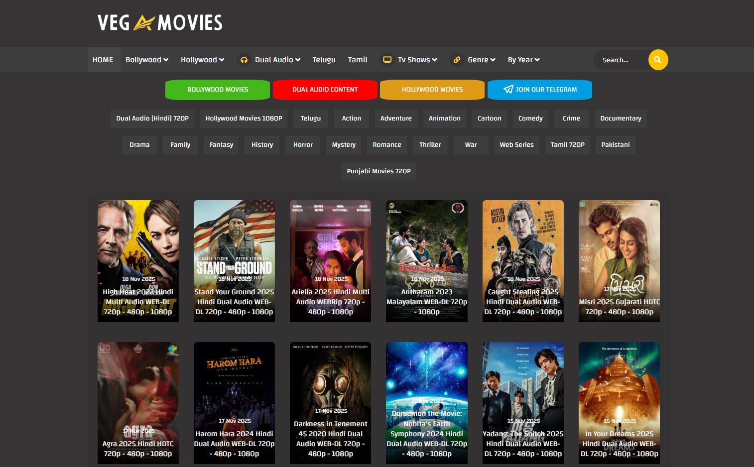
Task: Select the Hollywood Movies 1080P tag
Action: tap(244, 118)
